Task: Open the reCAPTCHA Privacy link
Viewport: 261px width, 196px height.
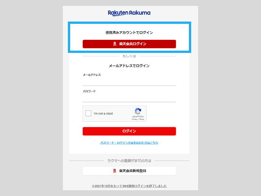Action: tap(135, 119)
